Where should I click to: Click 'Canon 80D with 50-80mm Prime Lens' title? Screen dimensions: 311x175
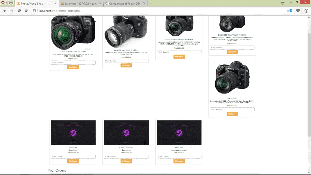click(x=179, y=40)
